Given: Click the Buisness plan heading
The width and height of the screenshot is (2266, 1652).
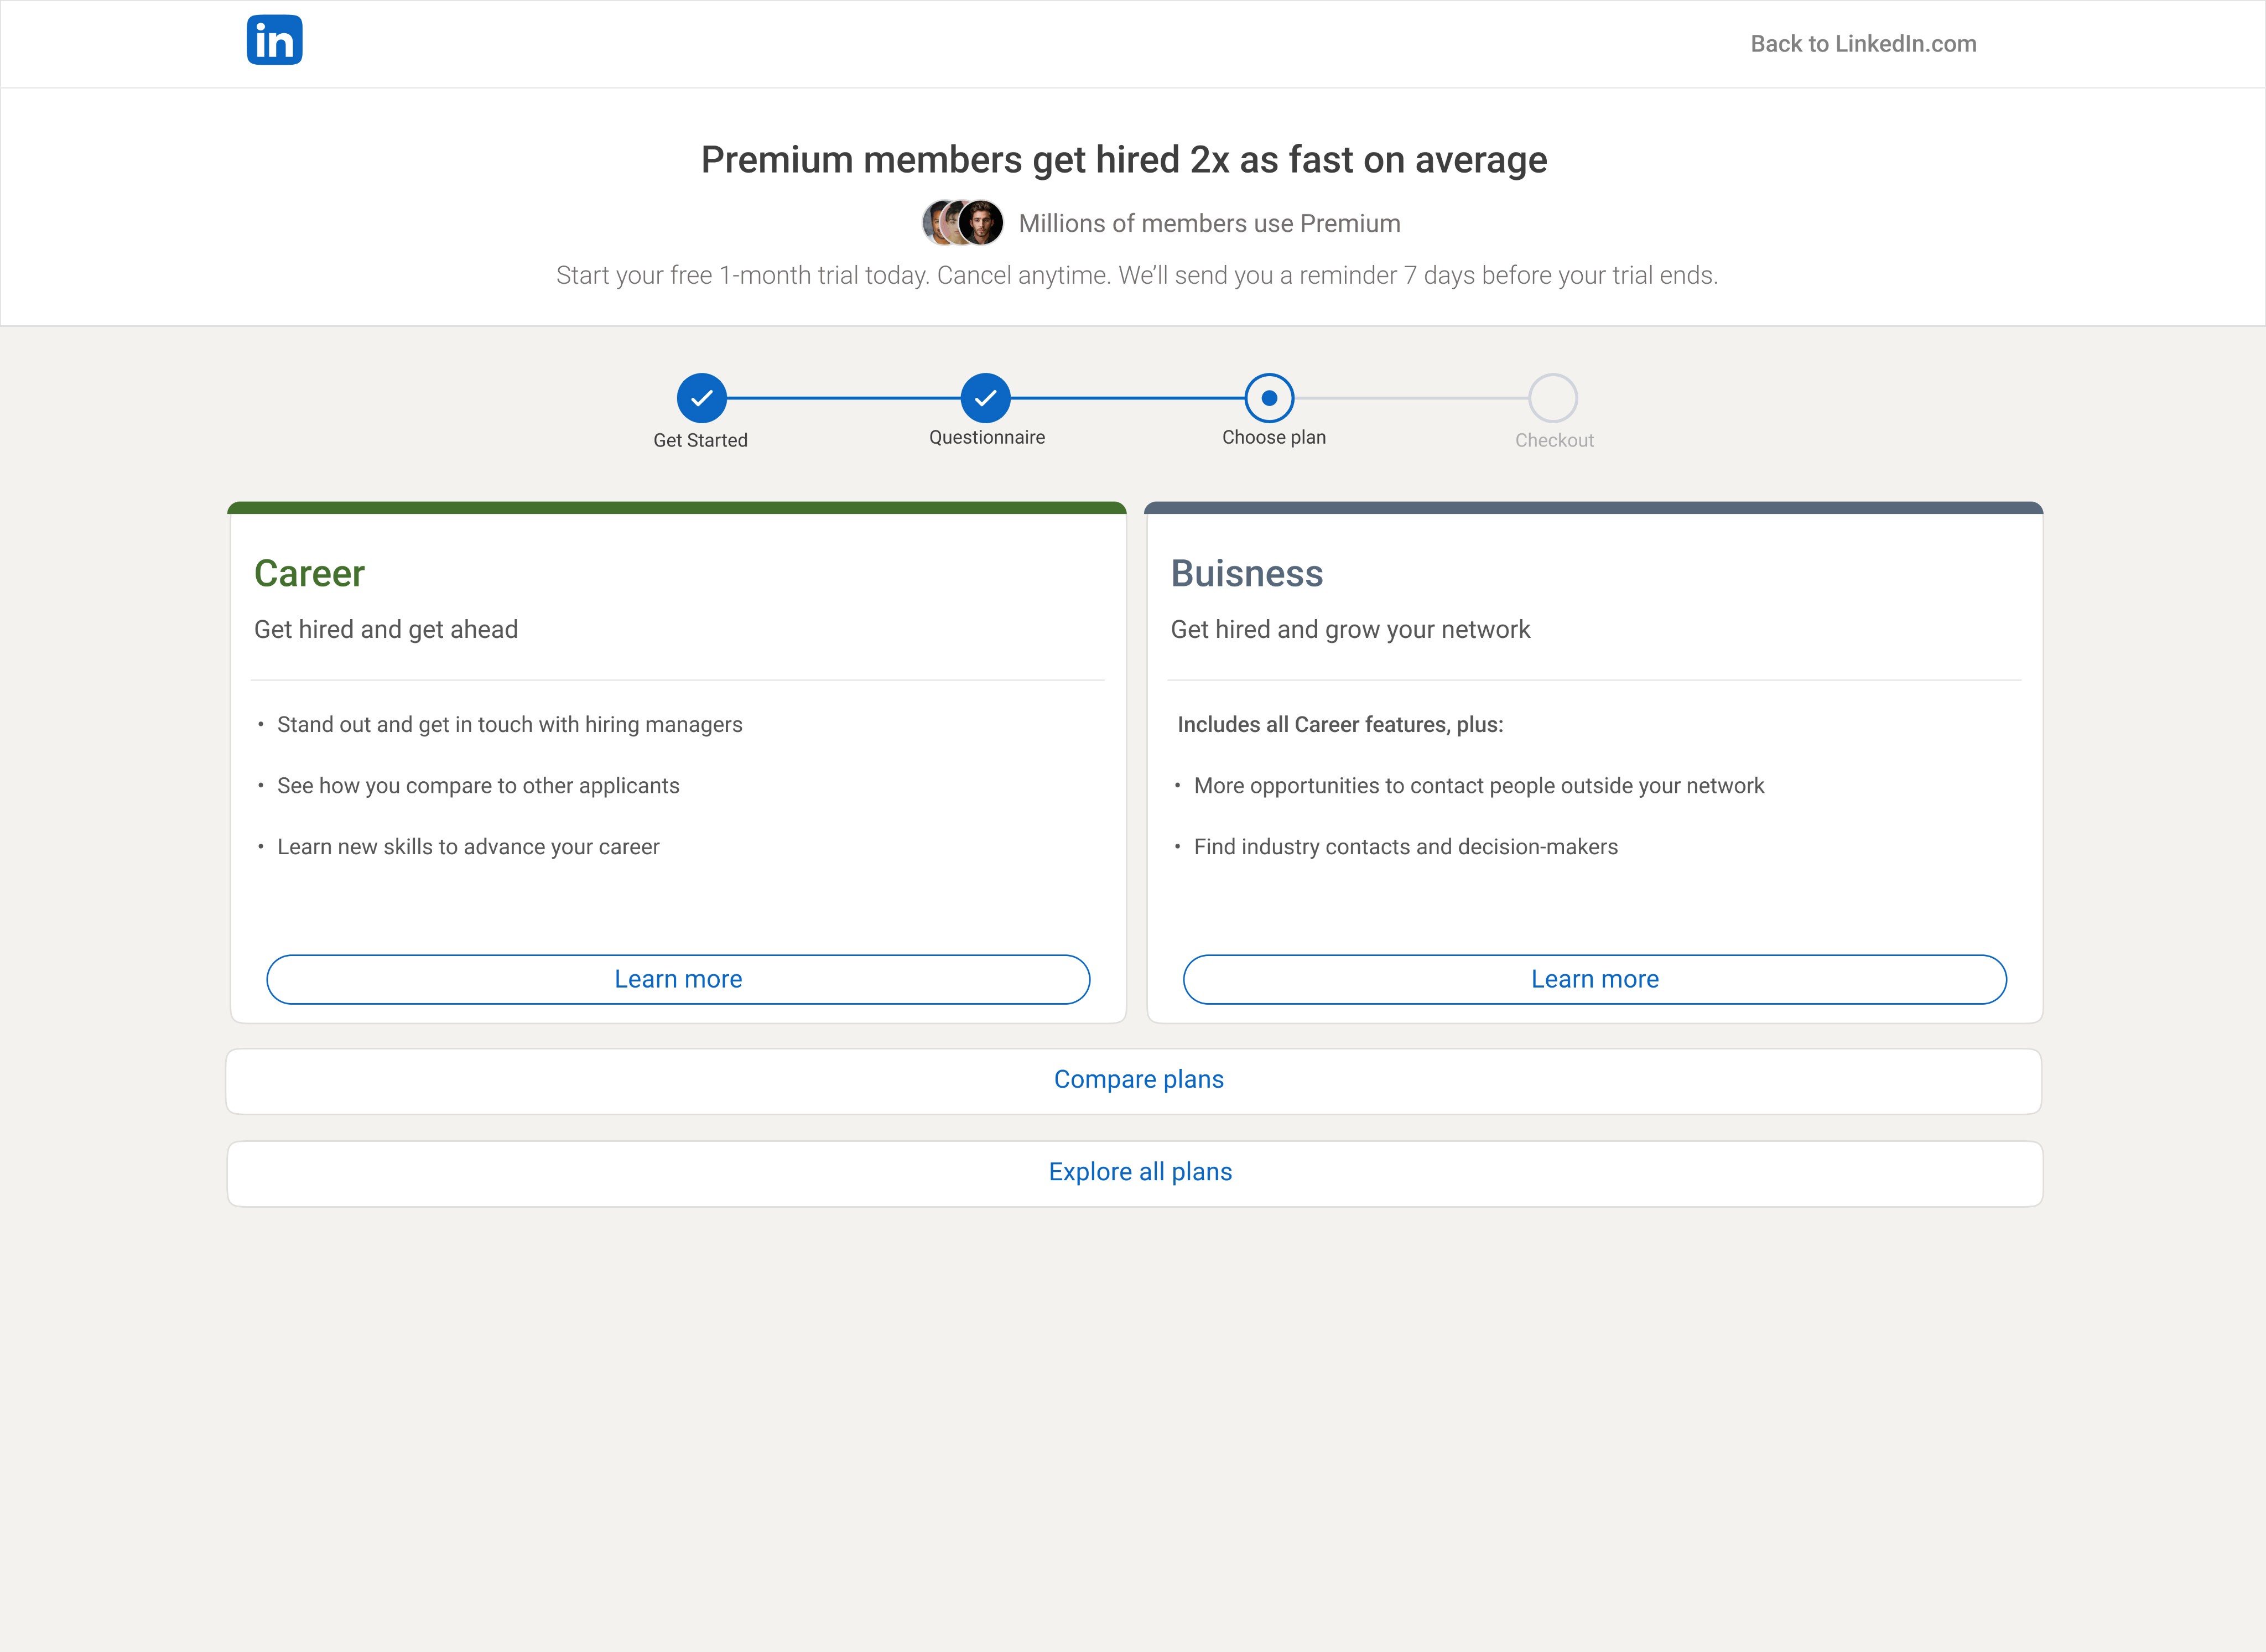Looking at the screenshot, I should tap(1246, 574).
